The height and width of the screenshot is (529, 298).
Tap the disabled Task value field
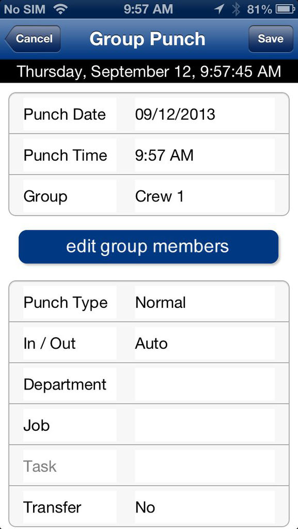pyautogui.click(x=205, y=466)
